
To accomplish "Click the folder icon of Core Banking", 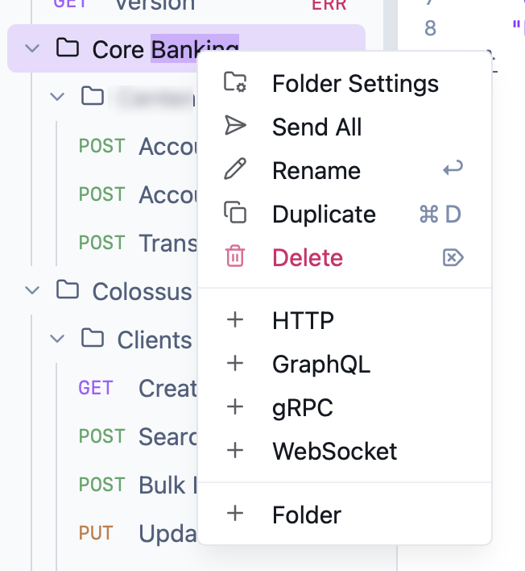I will coord(68,48).
